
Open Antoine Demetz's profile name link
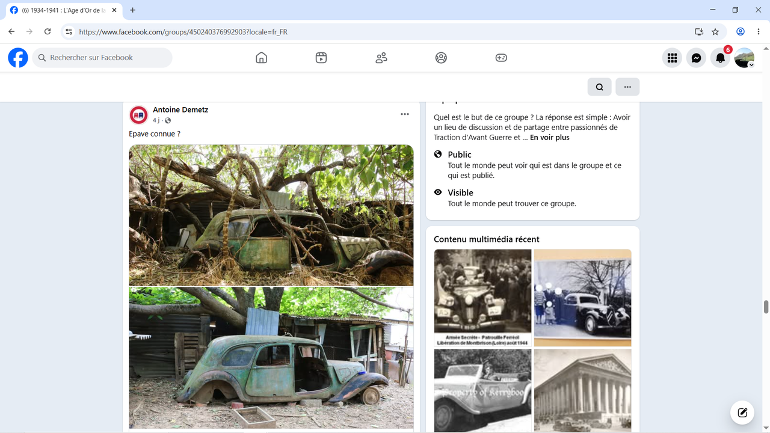coord(180,110)
